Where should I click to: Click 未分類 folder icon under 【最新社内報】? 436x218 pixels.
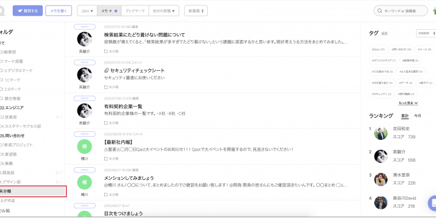click(106, 159)
